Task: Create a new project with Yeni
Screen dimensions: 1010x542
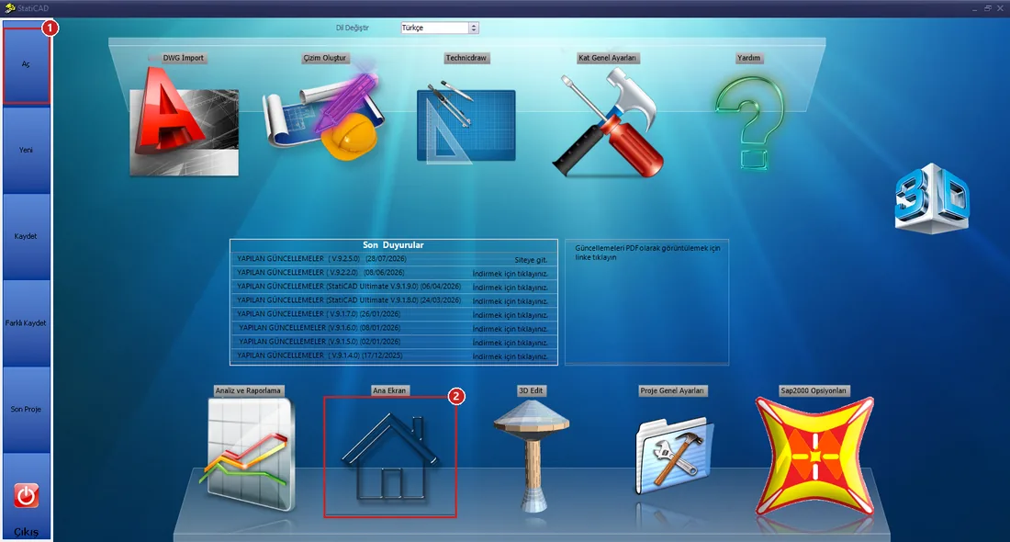Action: pos(26,150)
